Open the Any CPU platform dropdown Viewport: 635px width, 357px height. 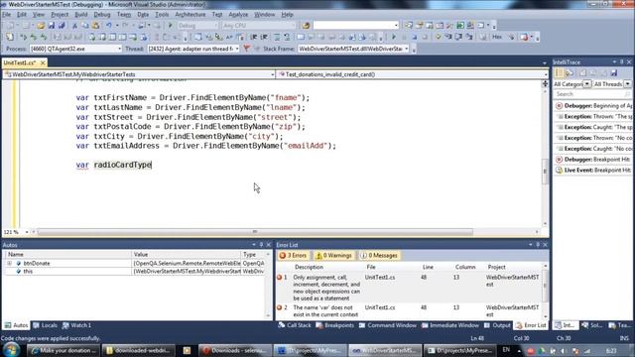pos(259,26)
